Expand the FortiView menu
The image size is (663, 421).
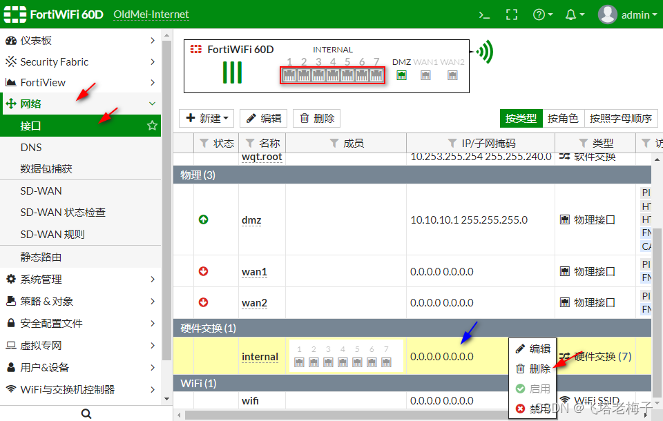pos(80,82)
